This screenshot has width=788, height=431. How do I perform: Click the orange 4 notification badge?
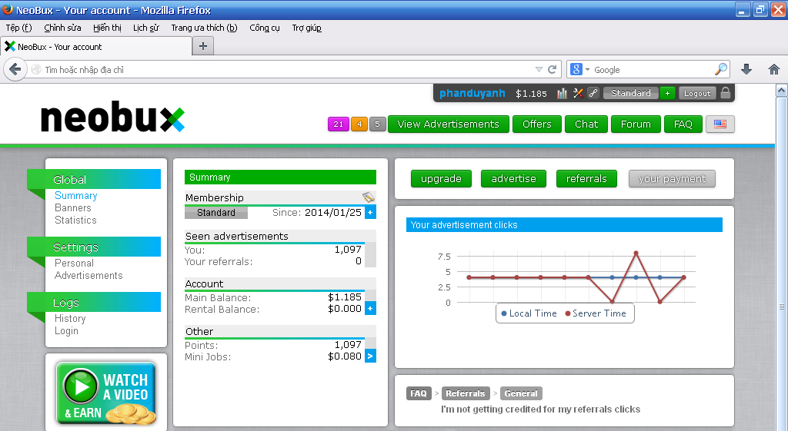pos(359,124)
